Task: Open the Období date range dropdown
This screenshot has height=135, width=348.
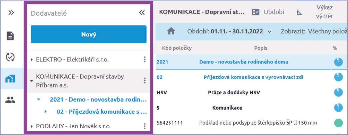Action: (x=269, y=32)
